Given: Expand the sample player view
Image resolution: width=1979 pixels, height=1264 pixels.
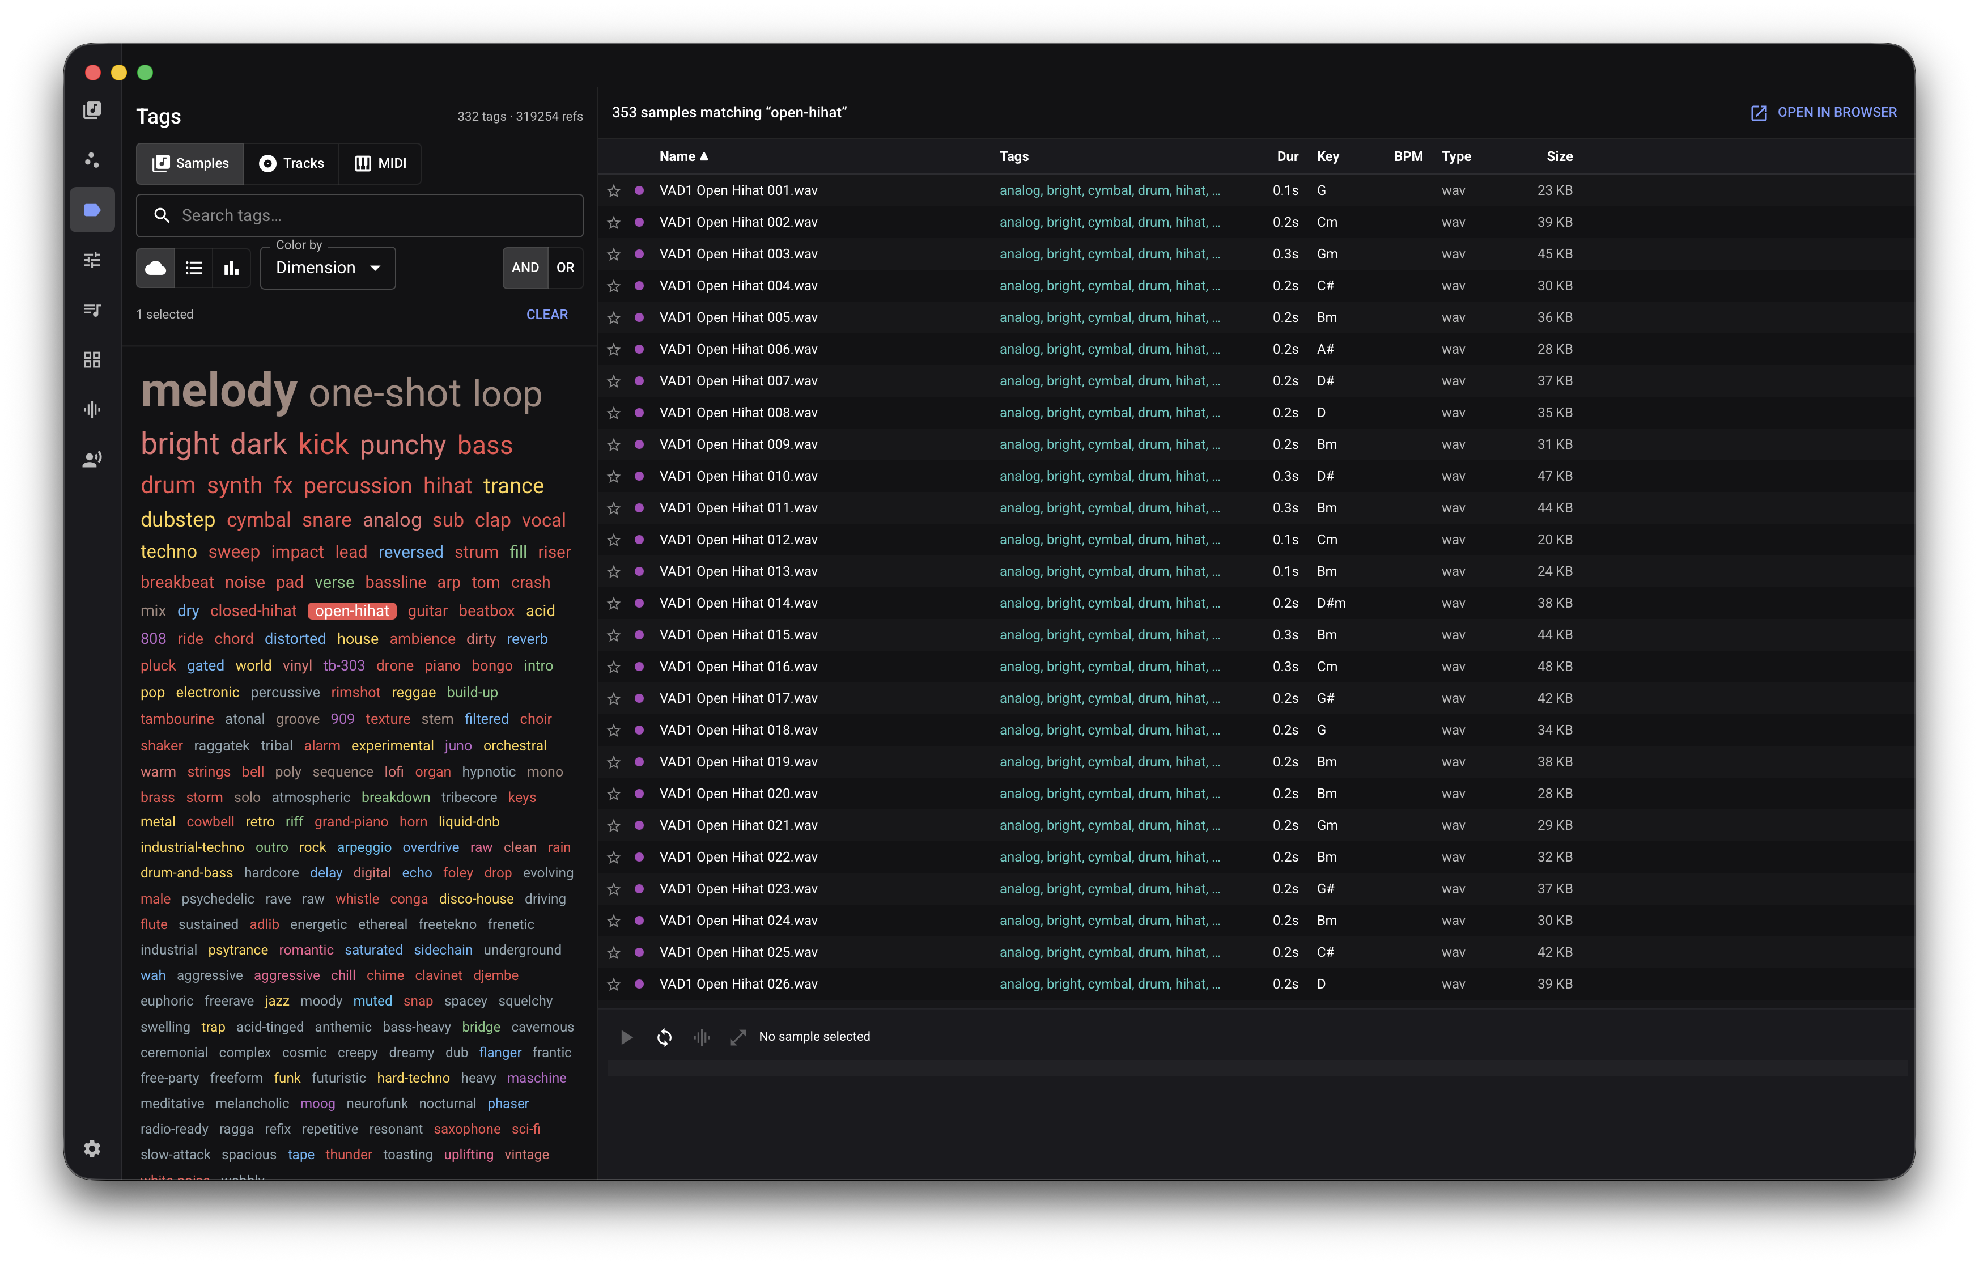Looking at the screenshot, I should pyautogui.click(x=738, y=1037).
